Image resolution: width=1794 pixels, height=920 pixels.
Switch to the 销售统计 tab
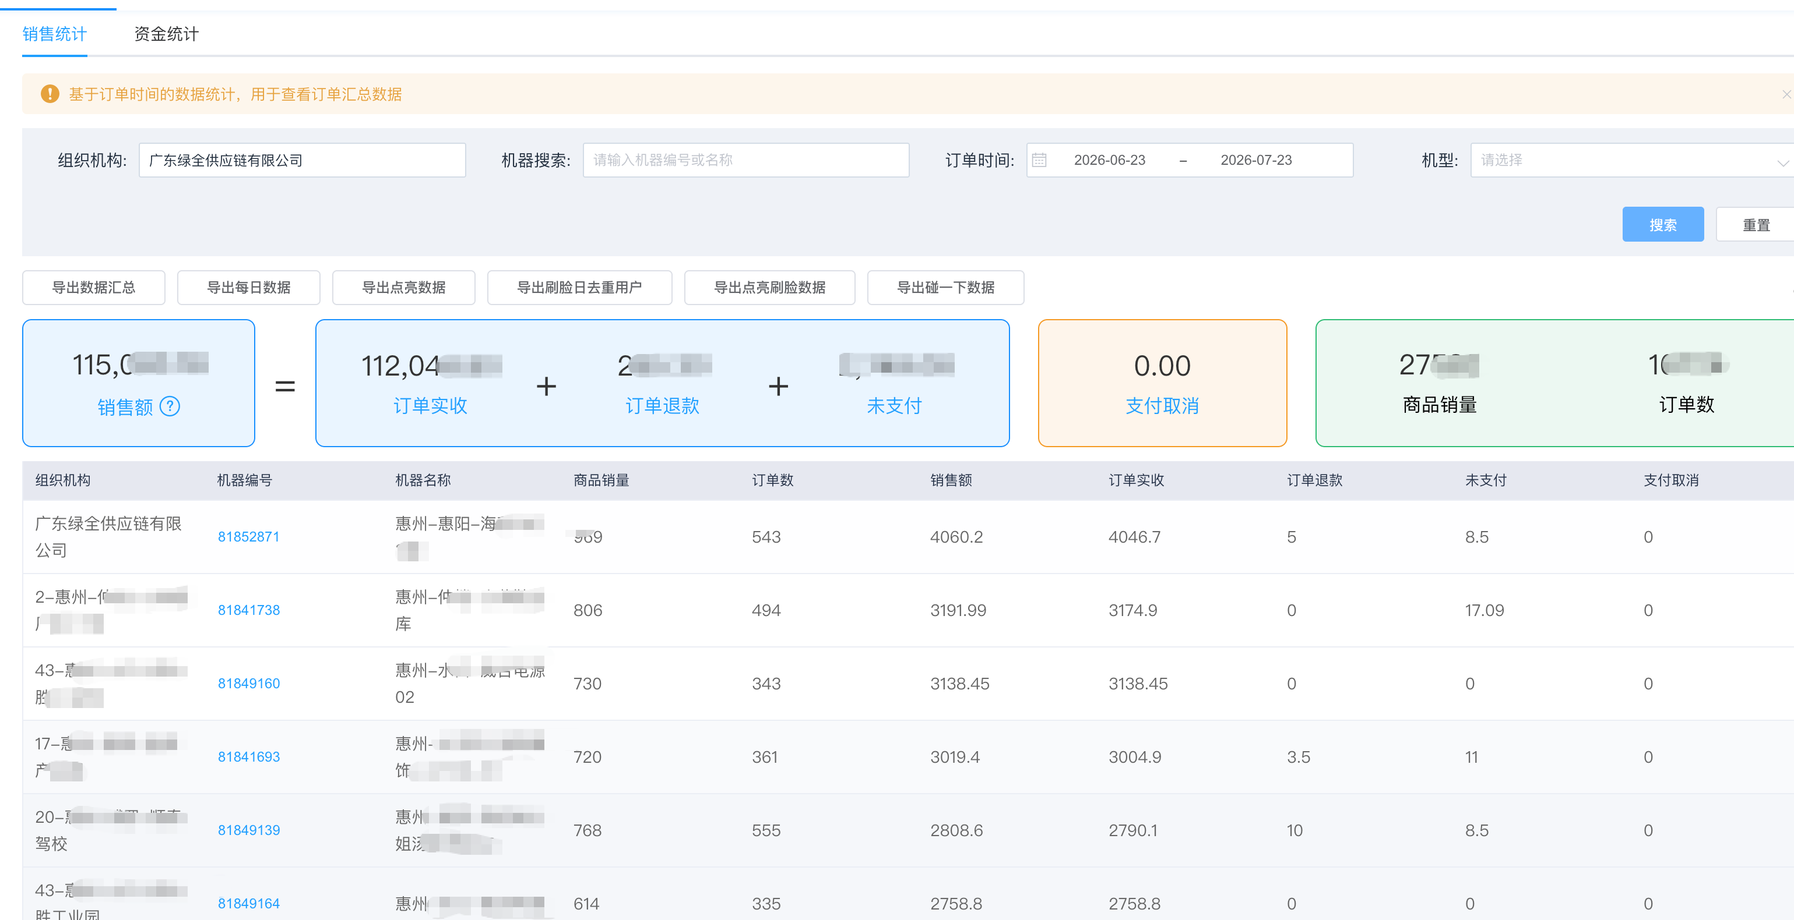(54, 33)
